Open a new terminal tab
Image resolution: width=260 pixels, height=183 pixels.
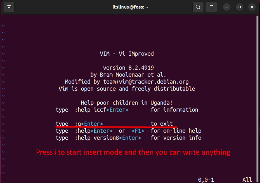[9, 7]
